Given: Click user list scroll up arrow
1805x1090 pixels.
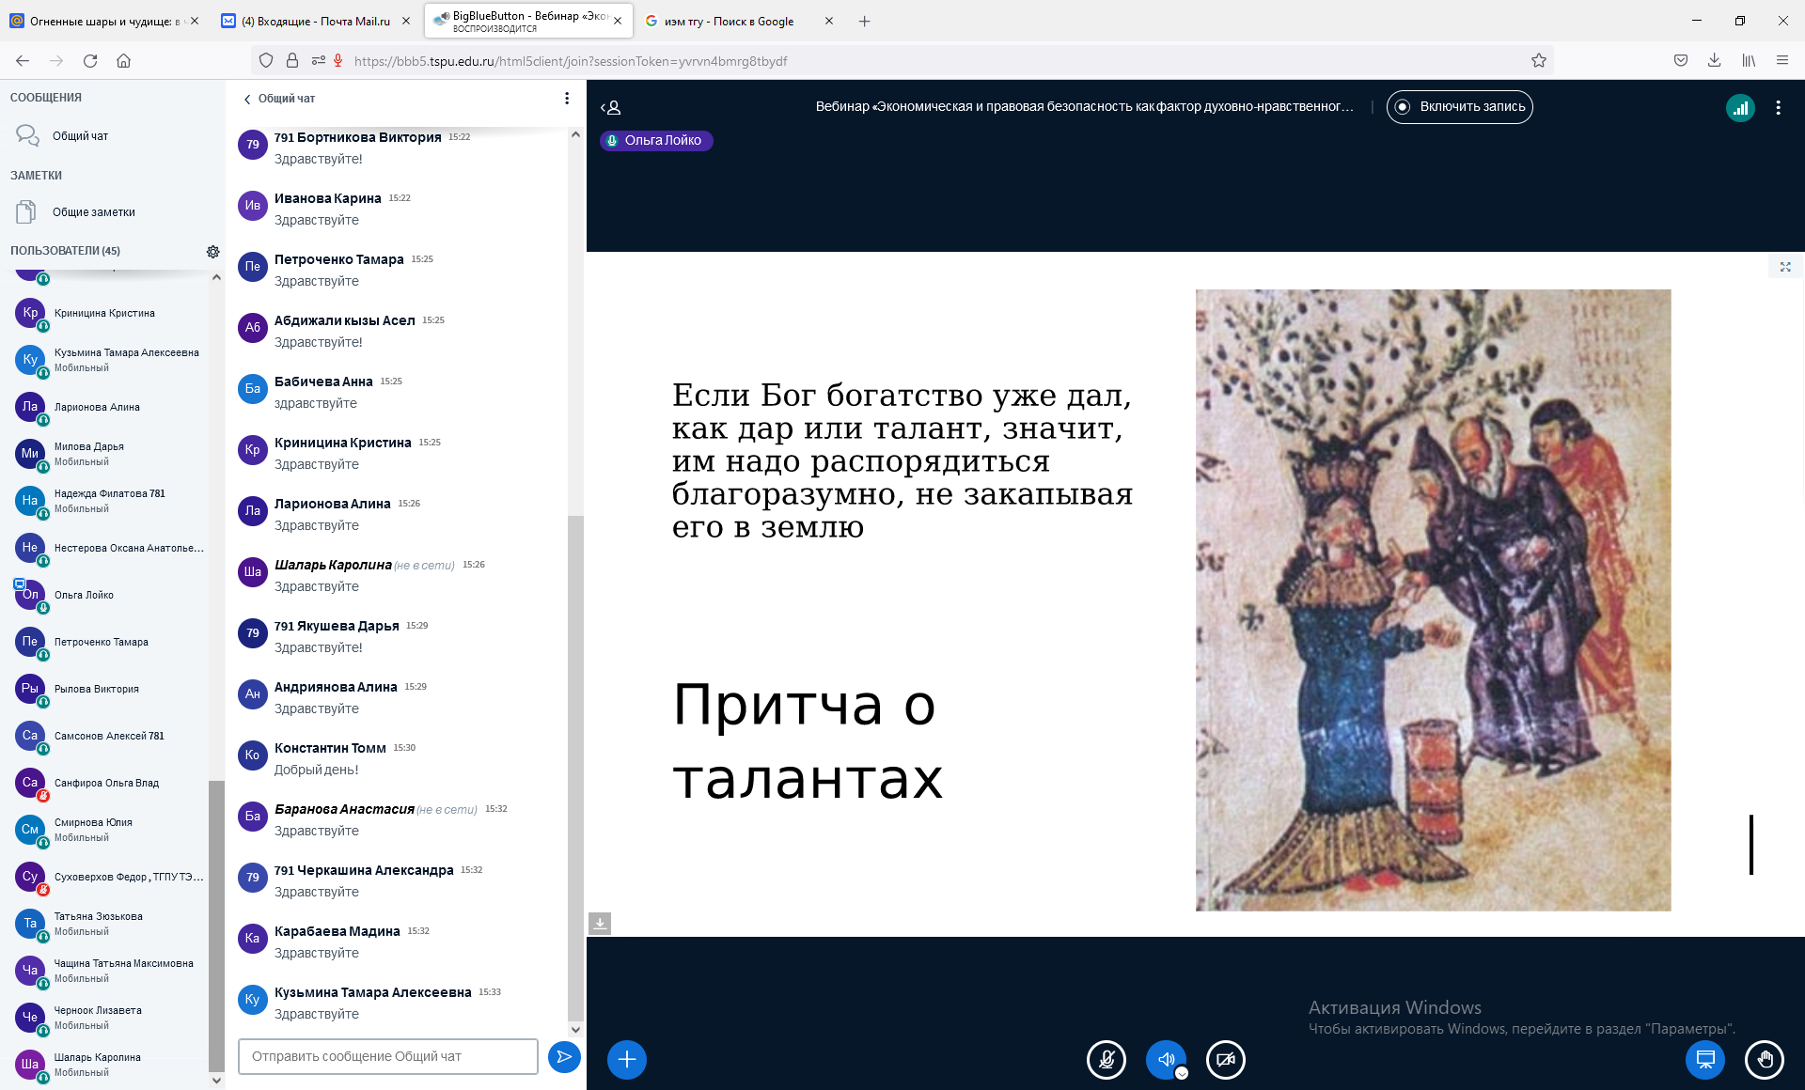Looking at the screenshot, I should (x=216, y=277).
